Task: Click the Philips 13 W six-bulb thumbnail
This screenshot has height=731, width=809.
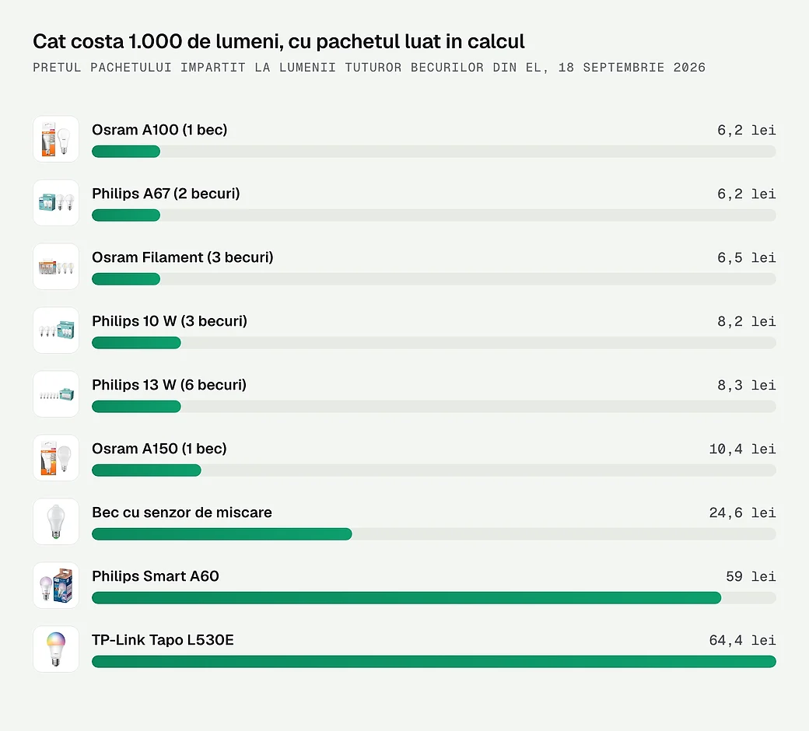Action: 56,394
